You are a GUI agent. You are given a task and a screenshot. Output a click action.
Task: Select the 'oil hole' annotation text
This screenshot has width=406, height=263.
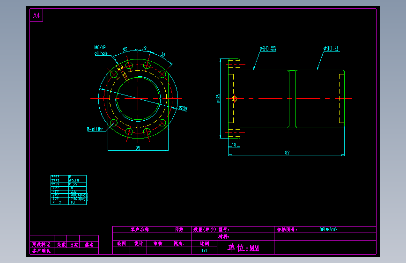101,53
